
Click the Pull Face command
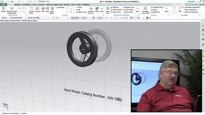click(x=115, y=7)
